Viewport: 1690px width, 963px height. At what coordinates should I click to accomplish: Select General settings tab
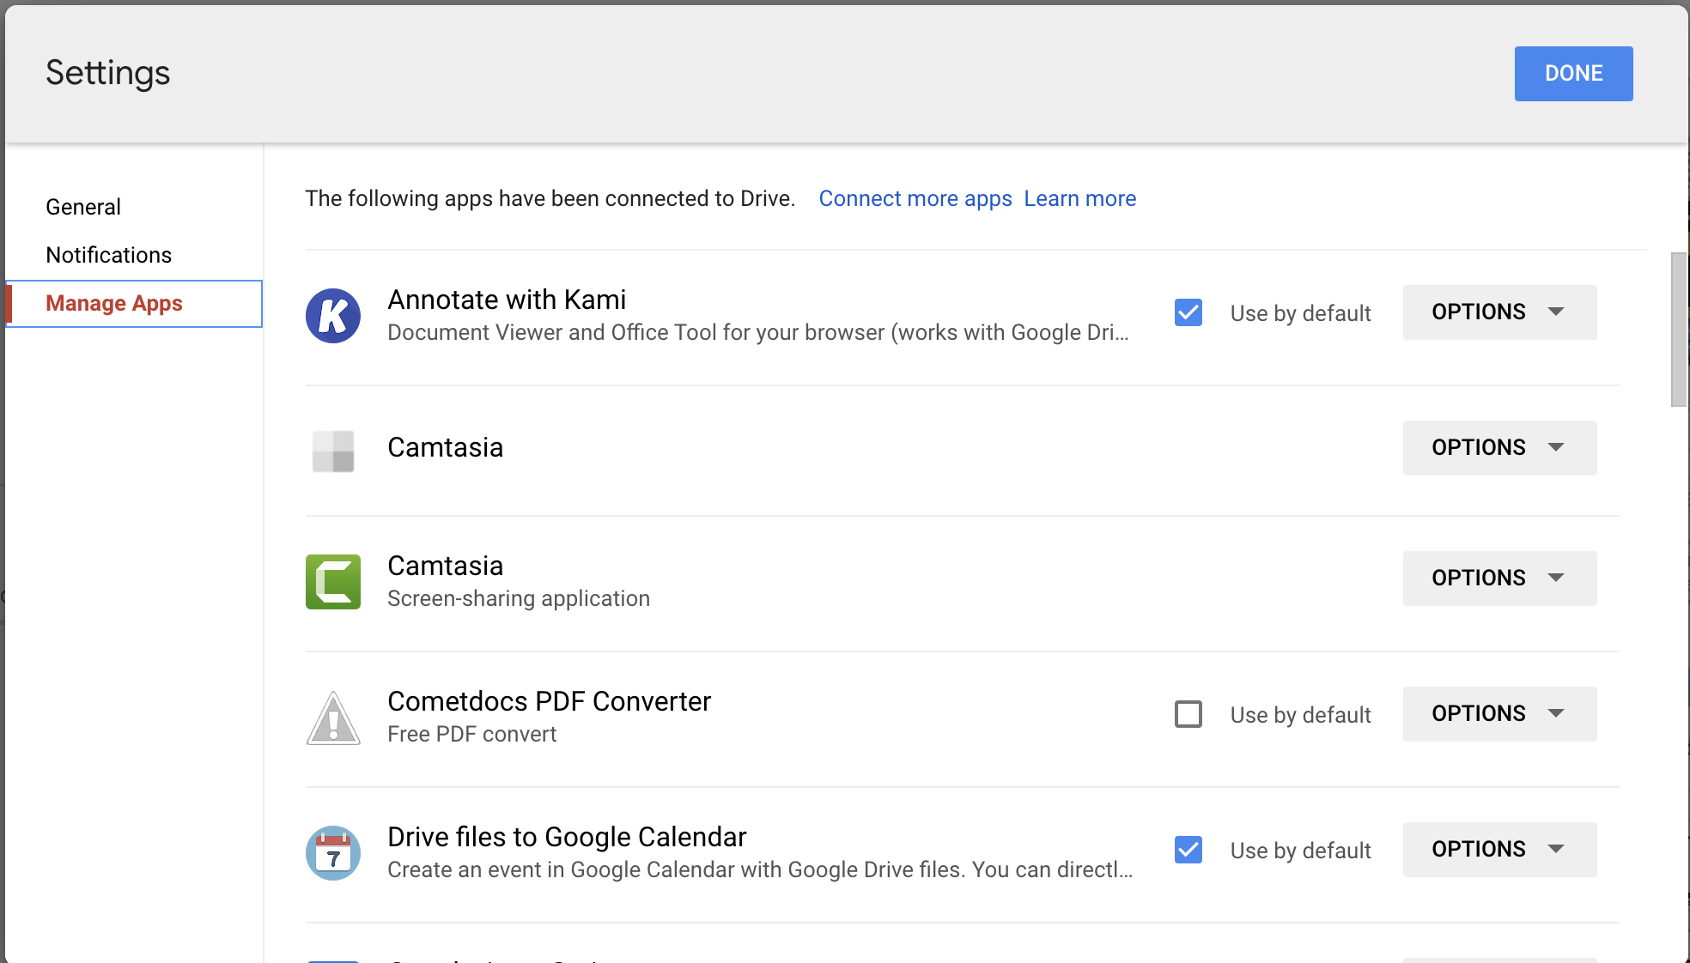tap(82, 207)
